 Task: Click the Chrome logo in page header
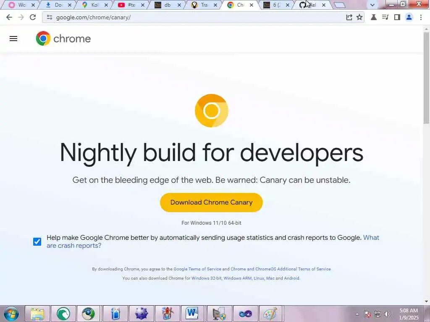[63, 39]
